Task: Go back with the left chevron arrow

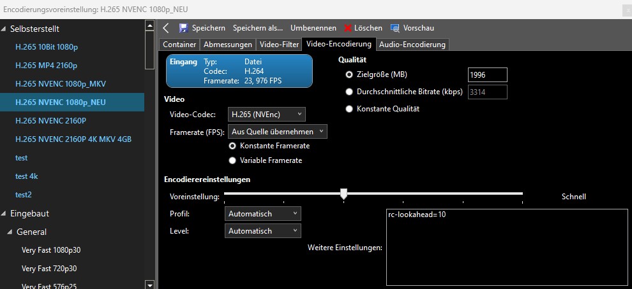Action: pos(165,28)
